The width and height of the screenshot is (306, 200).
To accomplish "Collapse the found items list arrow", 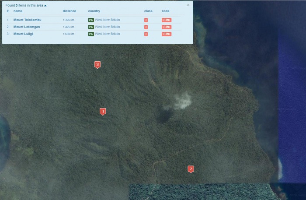I will (x=45, y=5).
